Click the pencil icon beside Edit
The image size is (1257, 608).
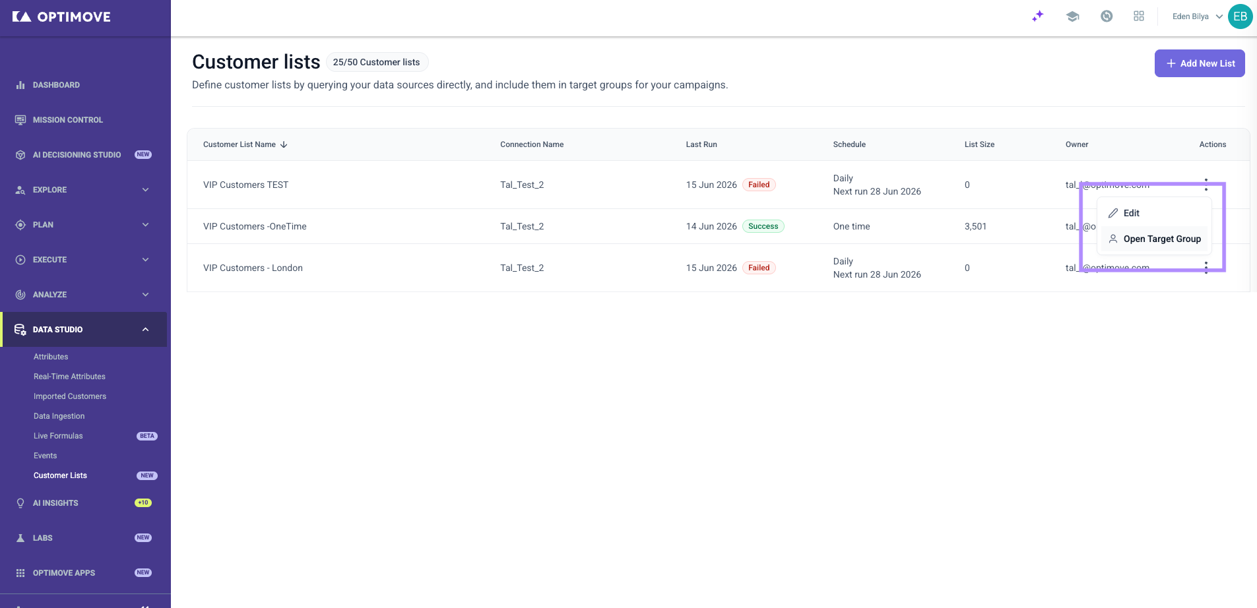(x=1113, y=213)
